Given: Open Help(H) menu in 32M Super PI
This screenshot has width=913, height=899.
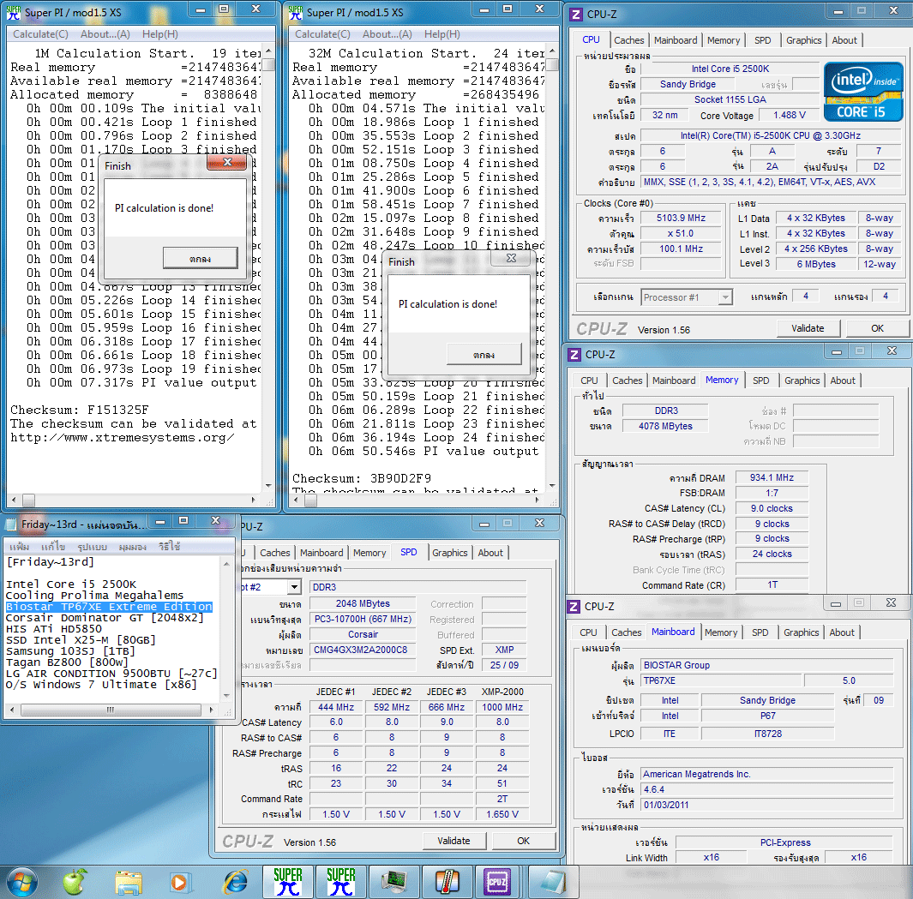Looking at the screenshot, I should (x=441, y=34).
